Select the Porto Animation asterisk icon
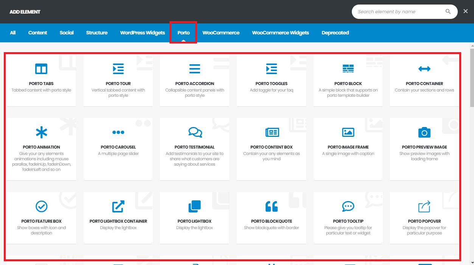 (41, 132)
